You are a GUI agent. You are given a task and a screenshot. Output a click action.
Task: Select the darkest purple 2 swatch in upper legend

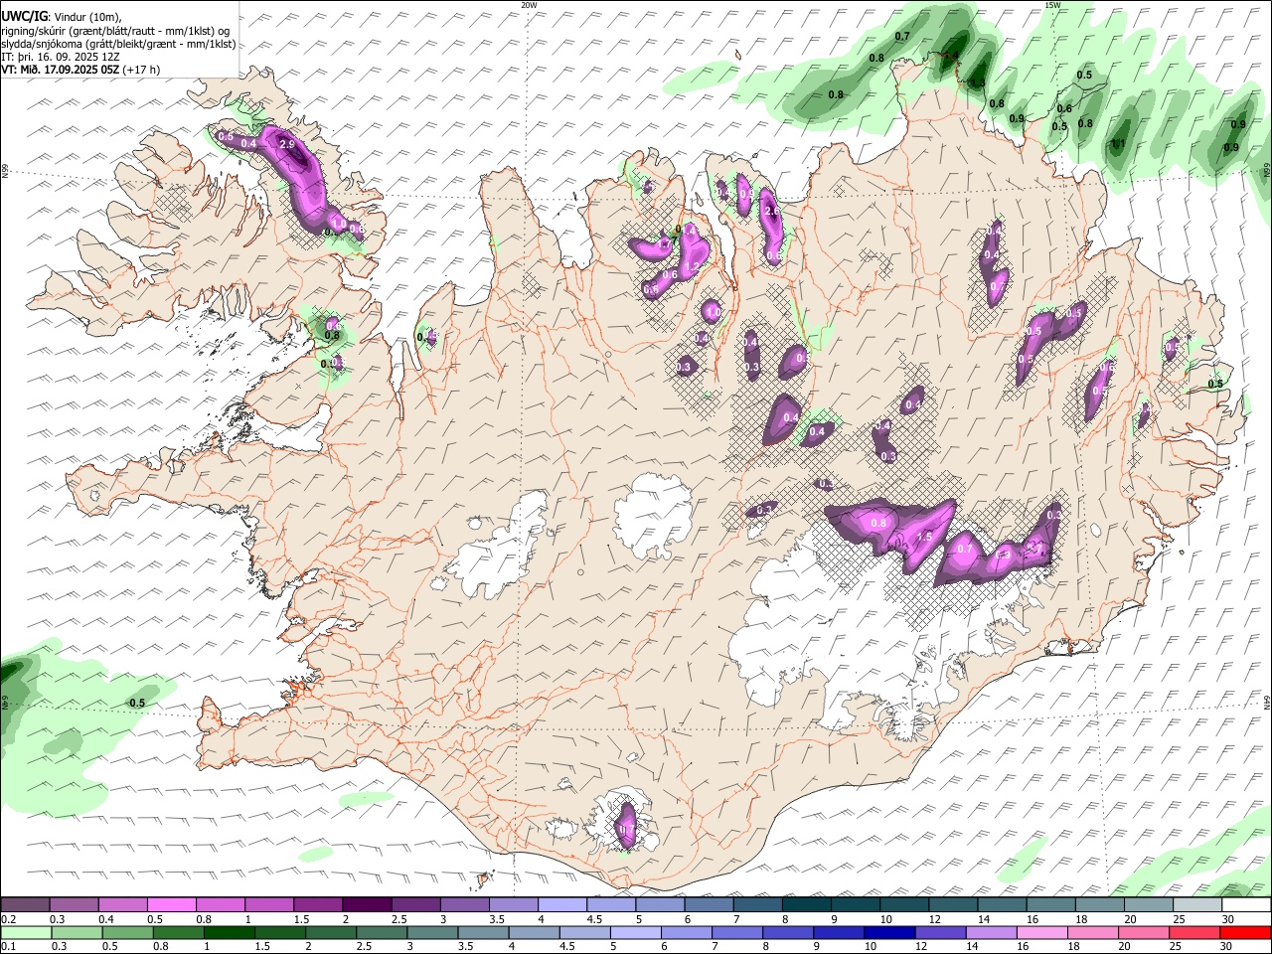point(366,905)
